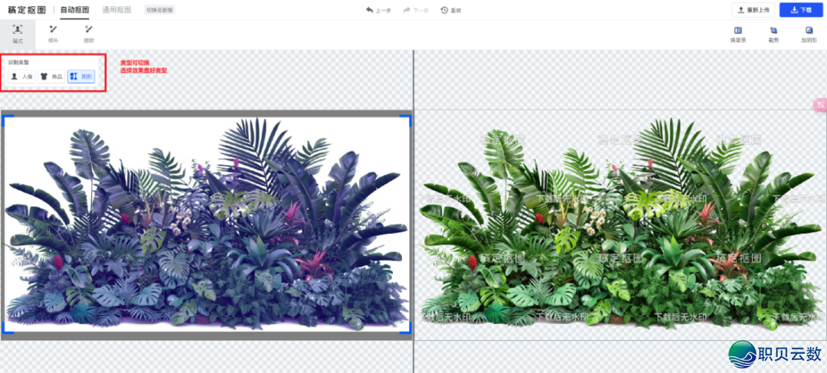This screenshot has height=373, width=827.
Task: Click the top-right blue crop corner handle
Action: pyautogui.click(x=406, y=120)
